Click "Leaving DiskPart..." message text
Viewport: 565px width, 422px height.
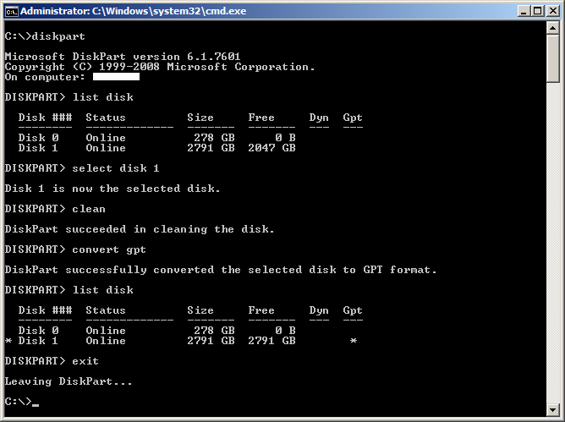[69, 381]
